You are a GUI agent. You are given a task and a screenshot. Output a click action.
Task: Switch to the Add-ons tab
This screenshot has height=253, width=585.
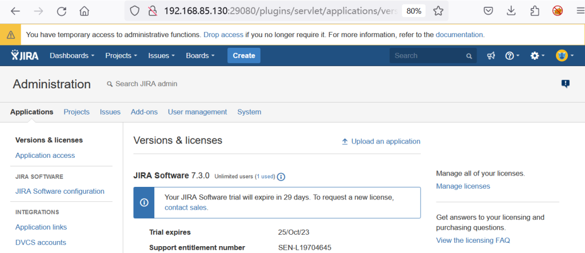(x=144, y=112)
